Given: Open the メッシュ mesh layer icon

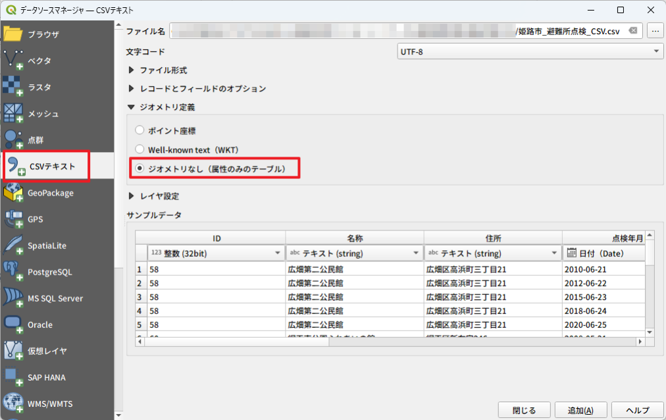Looking at the screenshot, I should pos(13,113).
